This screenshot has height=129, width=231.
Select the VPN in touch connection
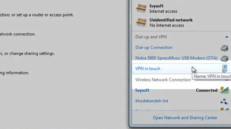pyautogui.click(x=181, y=69)
